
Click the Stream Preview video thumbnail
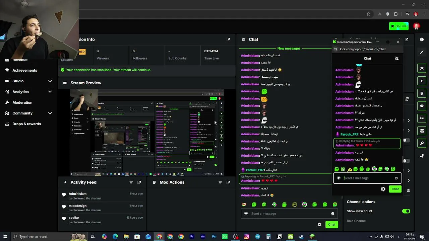tap(147, 133)
